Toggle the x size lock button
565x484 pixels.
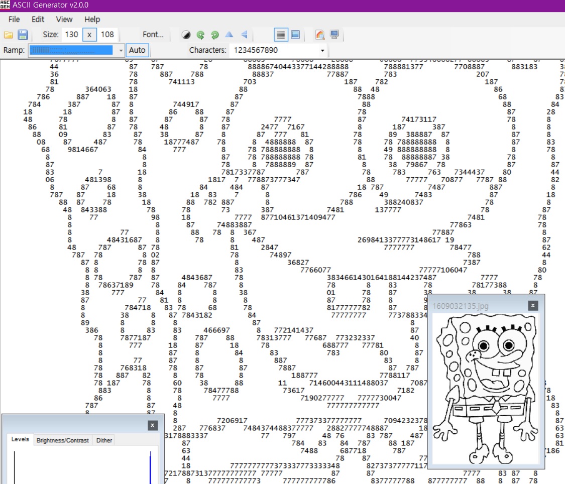(89, 35)
